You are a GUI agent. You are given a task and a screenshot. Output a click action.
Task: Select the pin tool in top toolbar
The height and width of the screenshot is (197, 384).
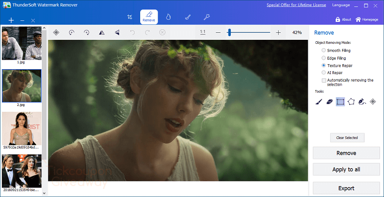(207, 17)
